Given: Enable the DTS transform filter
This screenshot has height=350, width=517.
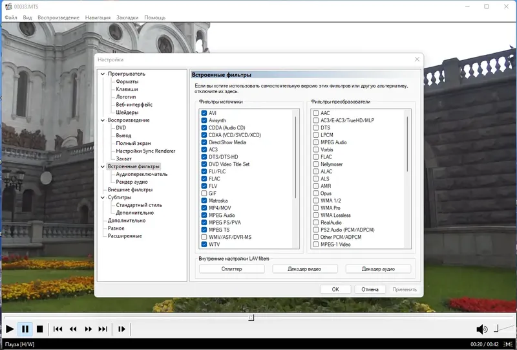Looking at the screenshot, I should (316, 127).
